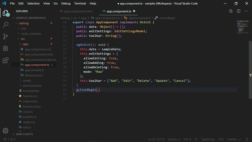Collapse the src folder

[23, 39]
